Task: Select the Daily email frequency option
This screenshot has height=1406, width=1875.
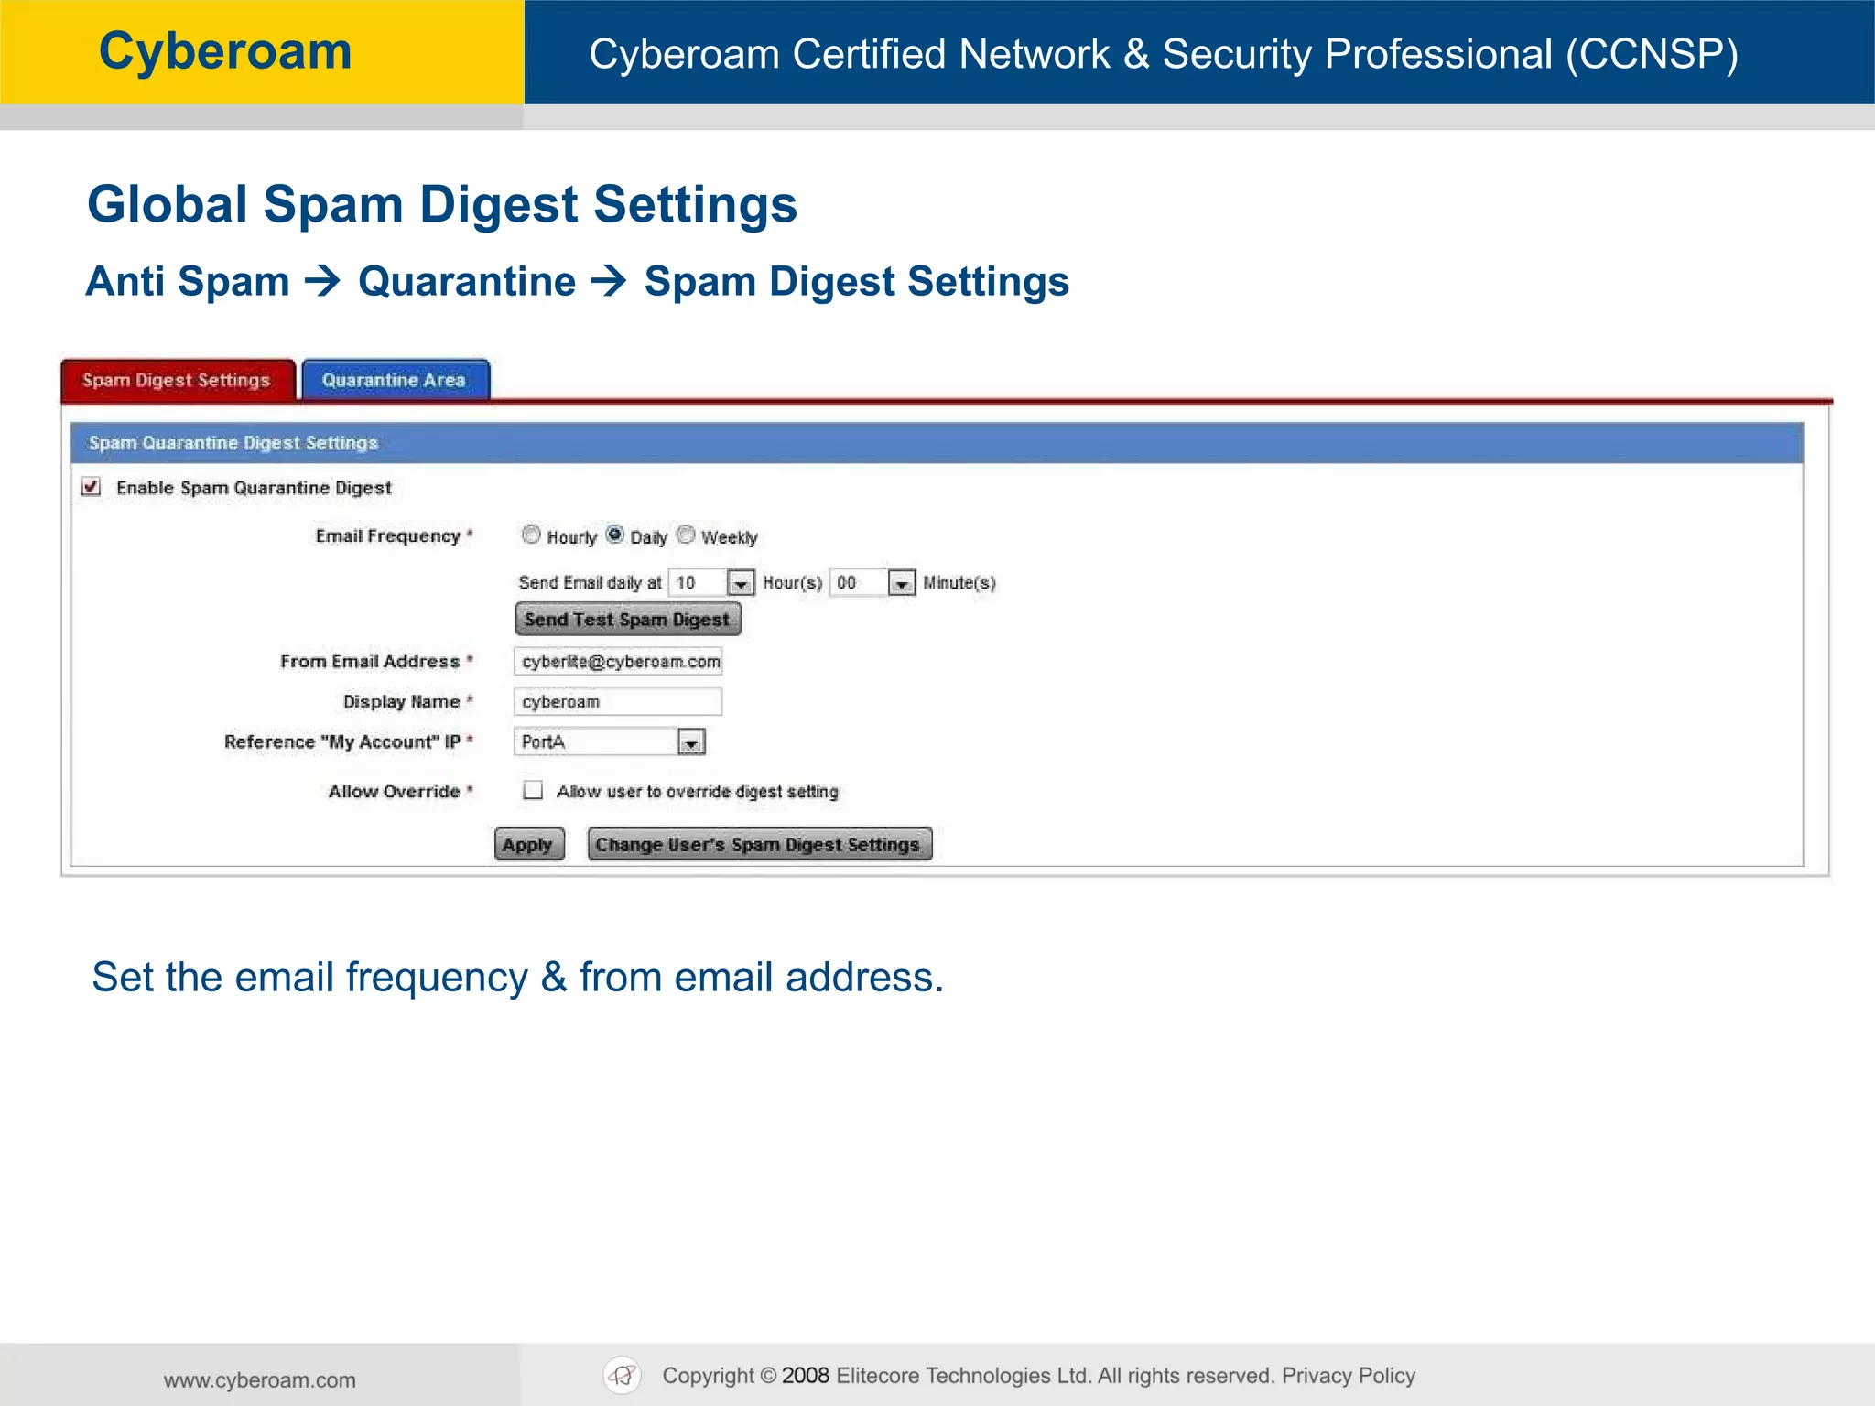Action: click(x=615, y=535)
